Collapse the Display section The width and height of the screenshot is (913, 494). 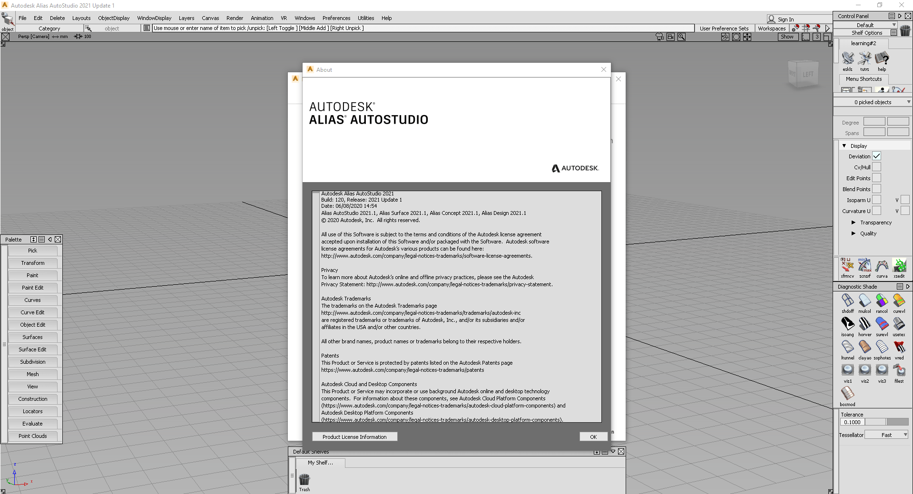[x=844, y=146]
